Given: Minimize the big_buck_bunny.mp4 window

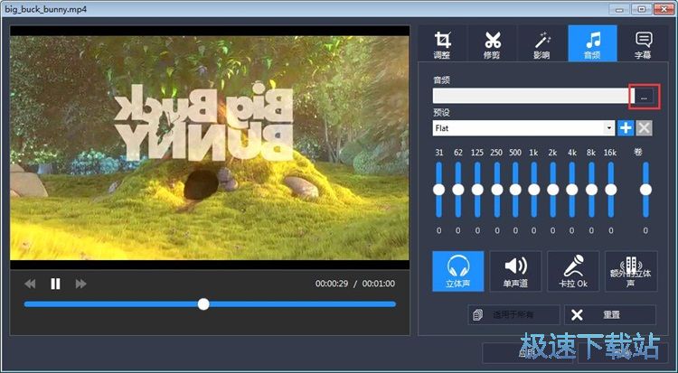Looking at the screenshot, I should (620, 9).
